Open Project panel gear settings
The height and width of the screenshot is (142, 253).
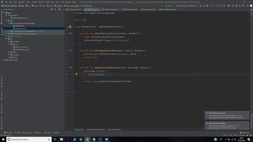[x=59, y=9]
